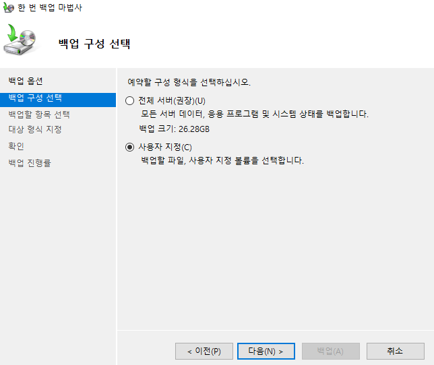Go to the 백업할 항목 선택 sidebar step
Image resolution: width=434 pixels, height=365 pixels.
(x=39, y=114)
